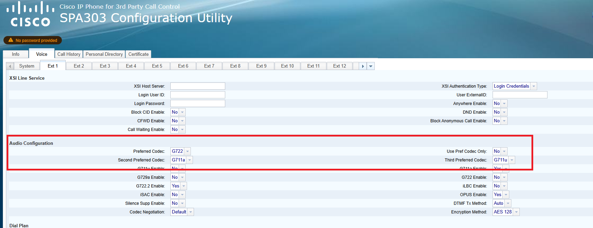Open the iLBC Enable dropdown
Viewport: 593px width, 228px height.
500,186
